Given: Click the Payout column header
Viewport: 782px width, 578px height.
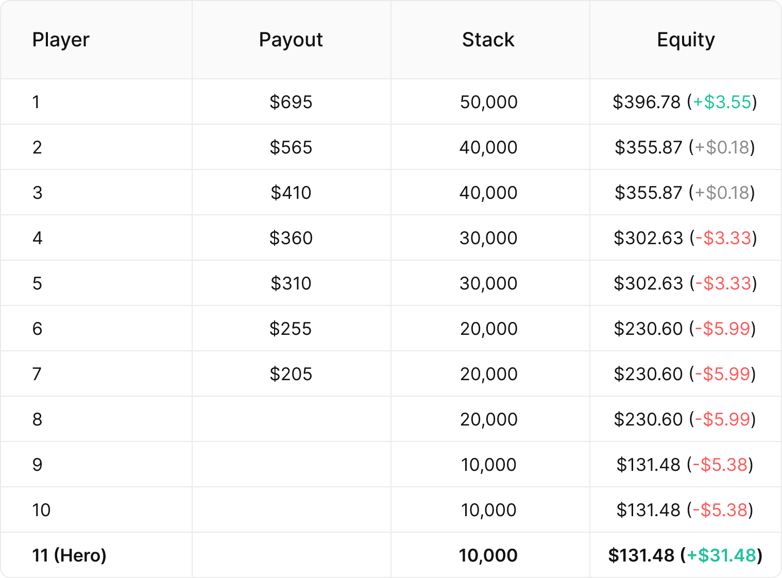Looking at the screenshot, I should tap(291, 40).
